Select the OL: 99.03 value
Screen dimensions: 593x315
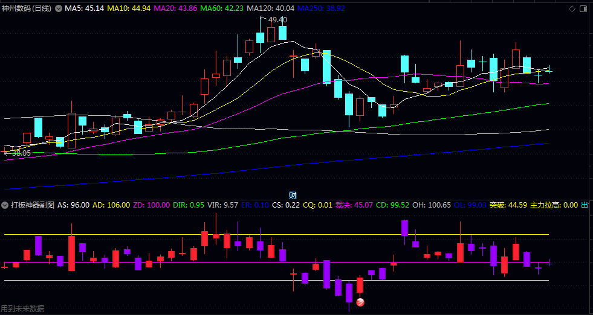pos(470,205)
